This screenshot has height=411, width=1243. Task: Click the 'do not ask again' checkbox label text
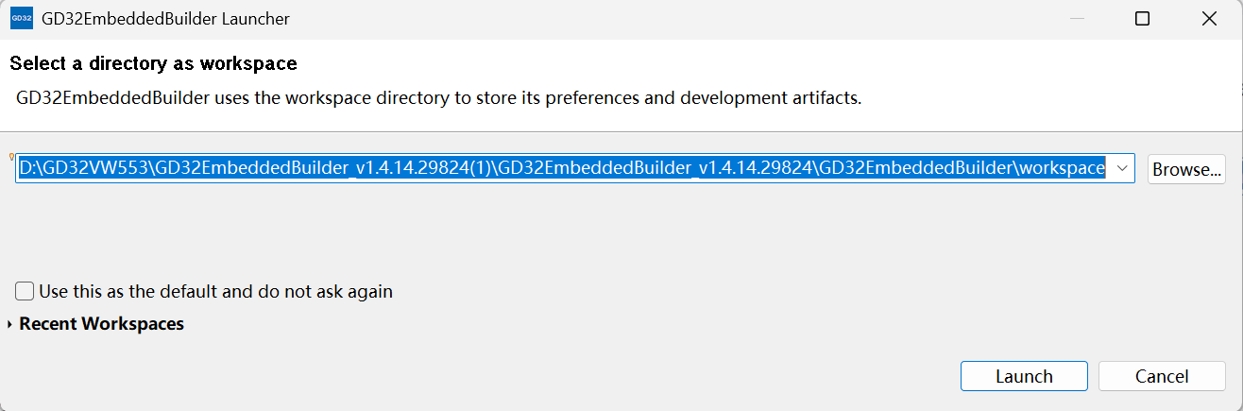point(328,291)
